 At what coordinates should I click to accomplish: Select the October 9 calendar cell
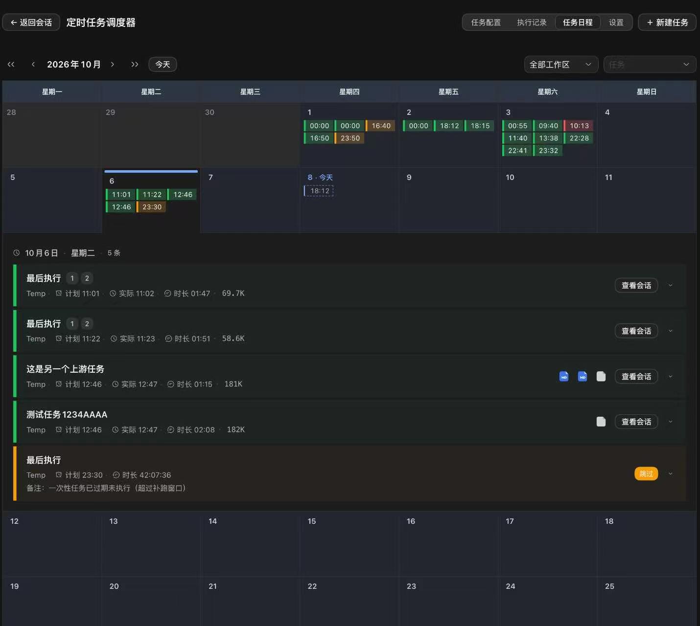[448, 200]
